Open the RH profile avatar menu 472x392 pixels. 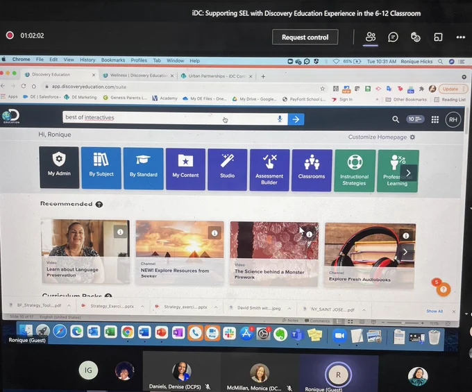(x=453, y=120)
